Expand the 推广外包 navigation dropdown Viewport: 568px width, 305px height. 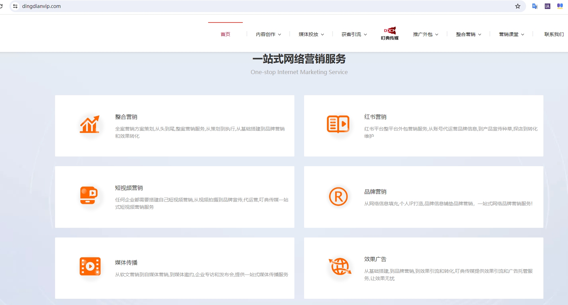click(425, 34)
